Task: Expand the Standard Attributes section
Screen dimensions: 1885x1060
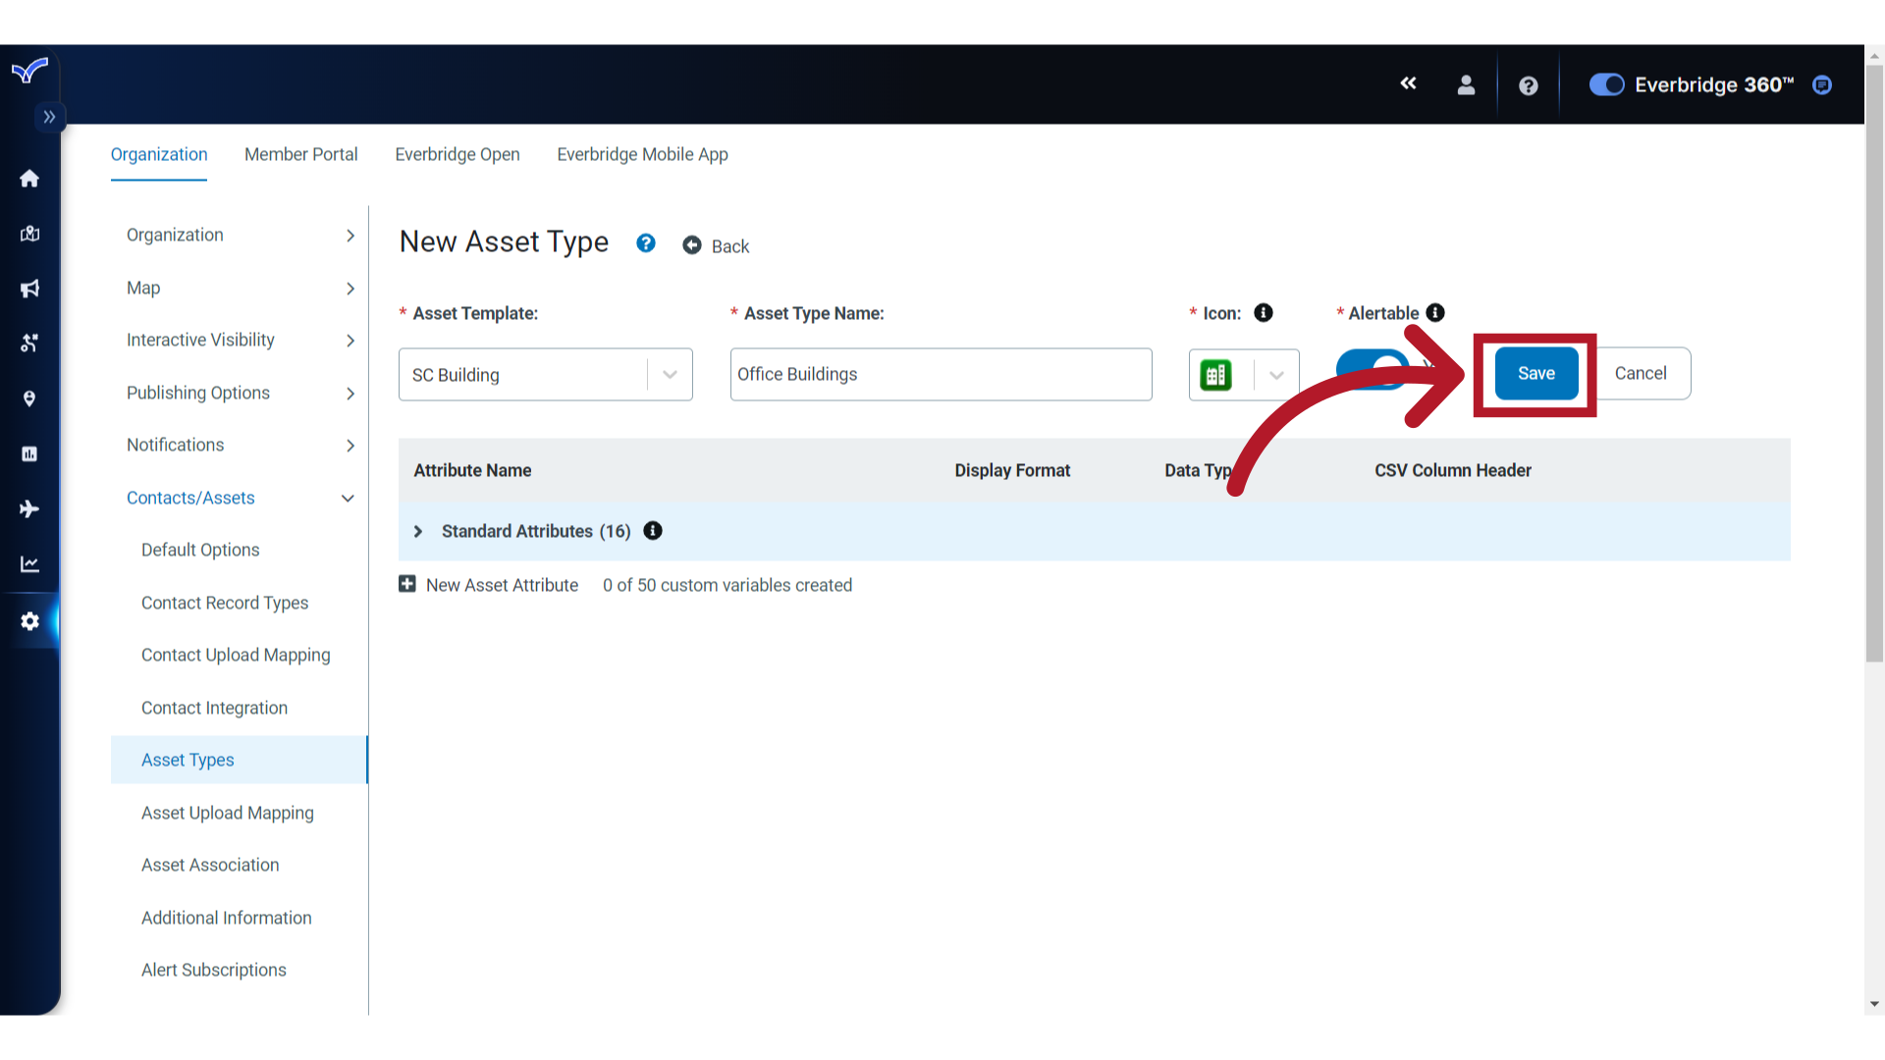Action: click(x=417, y=531)
